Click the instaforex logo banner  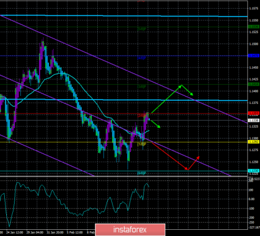tap(130, 230)
